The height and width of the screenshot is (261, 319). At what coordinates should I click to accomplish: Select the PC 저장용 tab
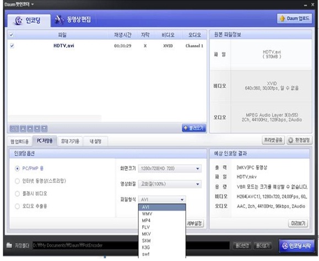(45, 140)
